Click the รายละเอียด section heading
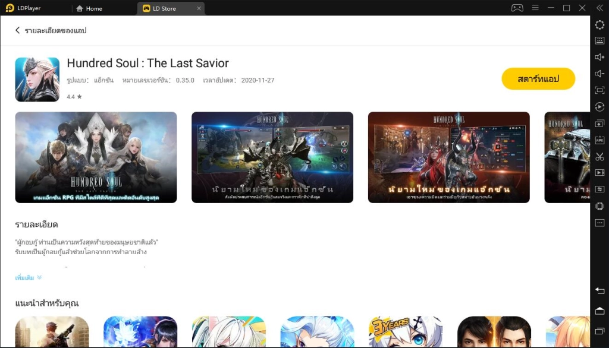The width and height of the screenshot is (609, 348). 36,224
